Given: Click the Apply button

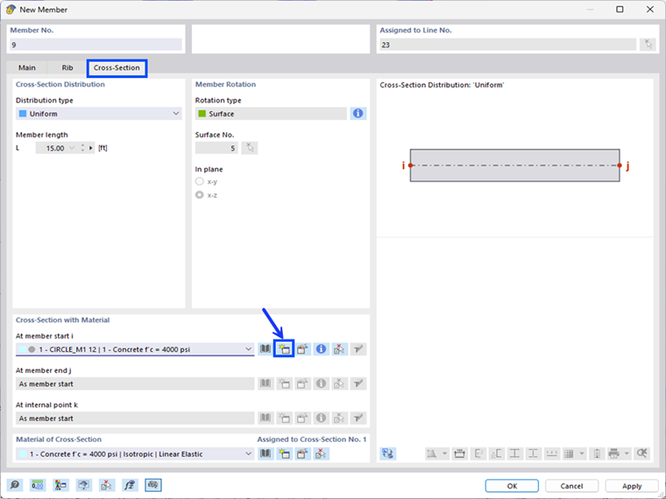Looking at the screenshot, I should pyautogui.click(x=632, y=486).
